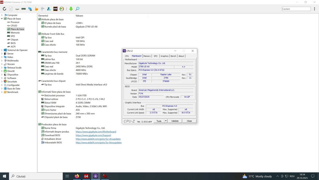Open the Tools dropdown arrow in CPU-Z
Viewport: 319px width, 180px height.
coord(166,121)
